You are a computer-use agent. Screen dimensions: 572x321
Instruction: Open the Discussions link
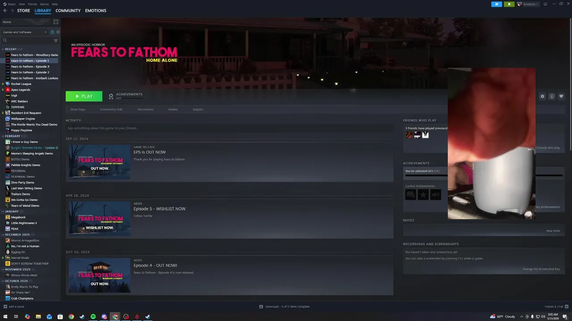[145, 109]
